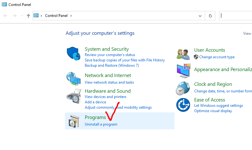Click Change account type
Viewport: 252px width, 150px height.
[x=217, y=57]
